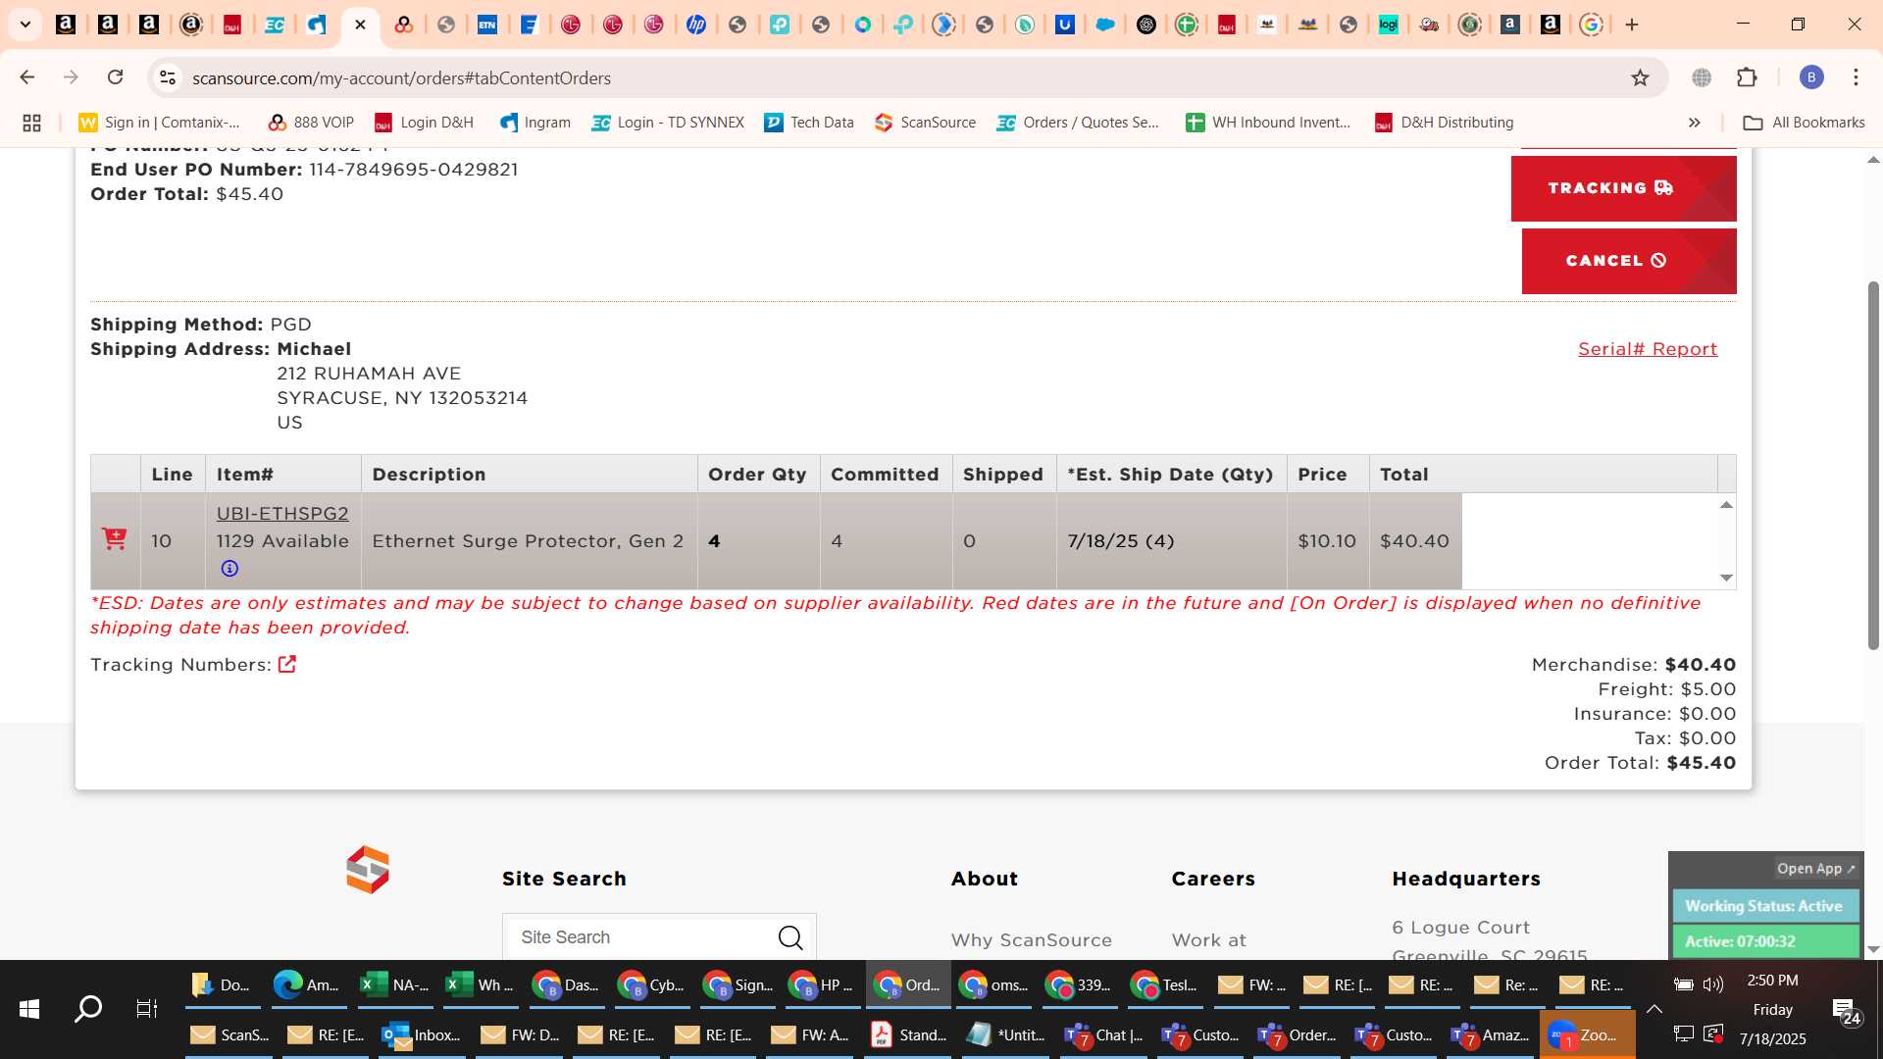Viewport: 1883px width, 1059px height.
Task: Open the Sign in | Comtanix bookmark
Action: coord(159,123)
